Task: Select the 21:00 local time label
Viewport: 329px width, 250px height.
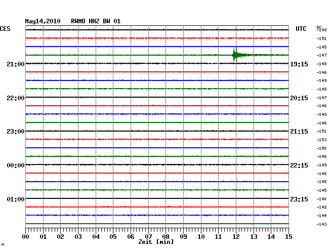Action: click(16, 64)
